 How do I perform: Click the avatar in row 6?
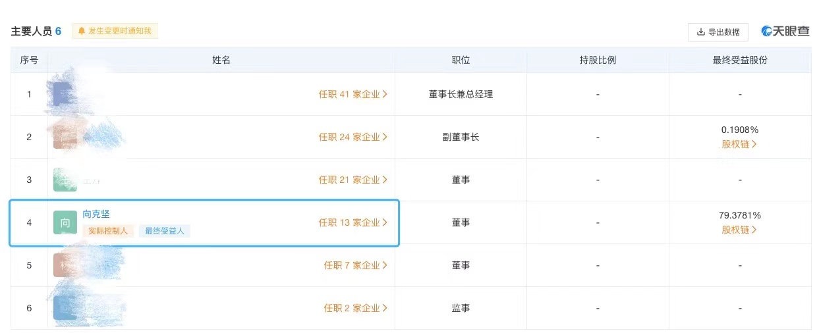[65, 308]
